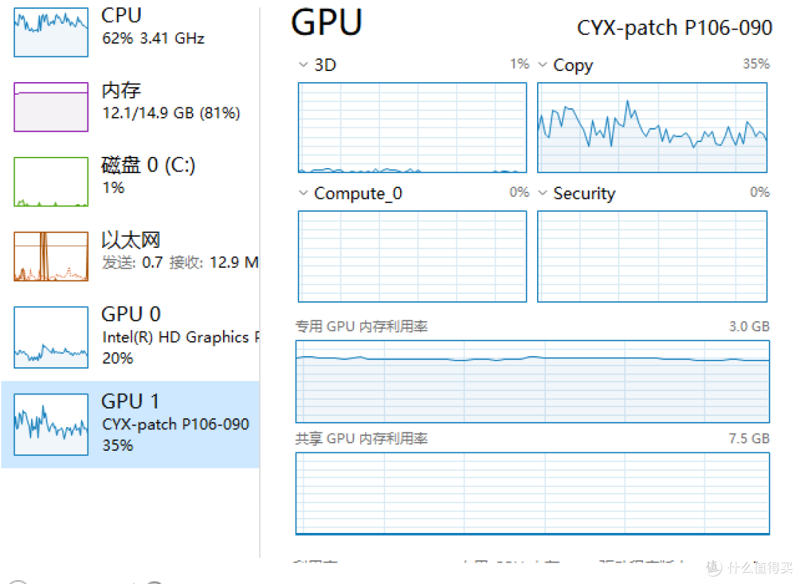800x584 pixels.
Task: Click the Security utilization graph
Action: [x=652, y=256]
